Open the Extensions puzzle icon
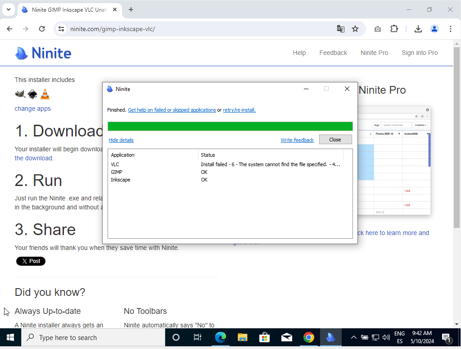The image size is (461, 349). pyautogui.click(x=394, y=29)
